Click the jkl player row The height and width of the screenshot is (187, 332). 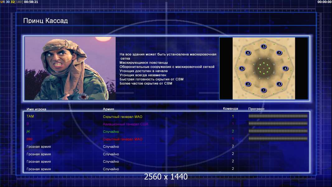167,131
